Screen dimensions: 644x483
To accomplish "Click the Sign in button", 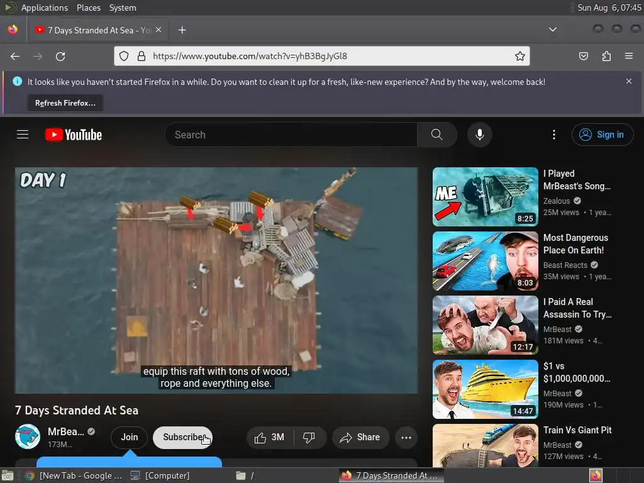I will point(602,135).
